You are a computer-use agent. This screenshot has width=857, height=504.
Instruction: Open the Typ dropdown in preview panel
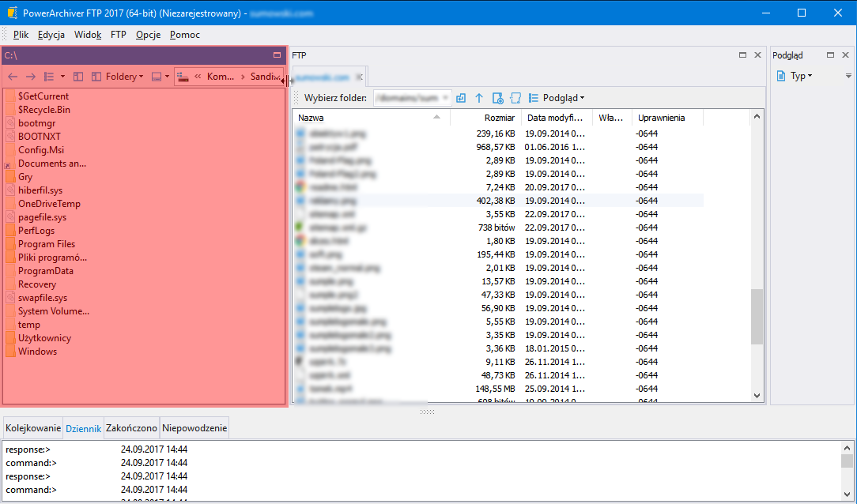pos(800,76)
